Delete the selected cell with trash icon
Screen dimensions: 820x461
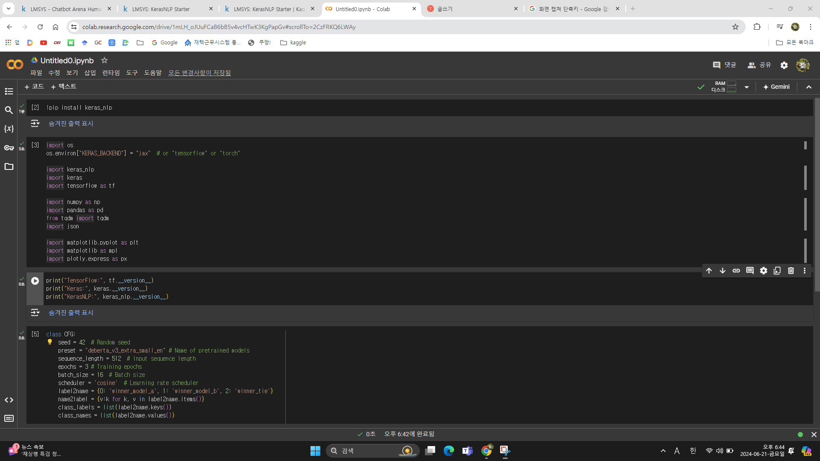click(791, 271)
